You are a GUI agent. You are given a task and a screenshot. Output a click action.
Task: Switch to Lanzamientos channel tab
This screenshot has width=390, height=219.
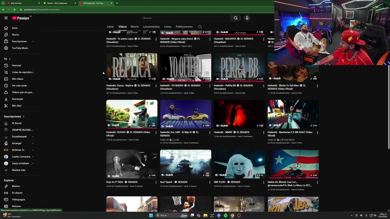[x=151, y=27]
